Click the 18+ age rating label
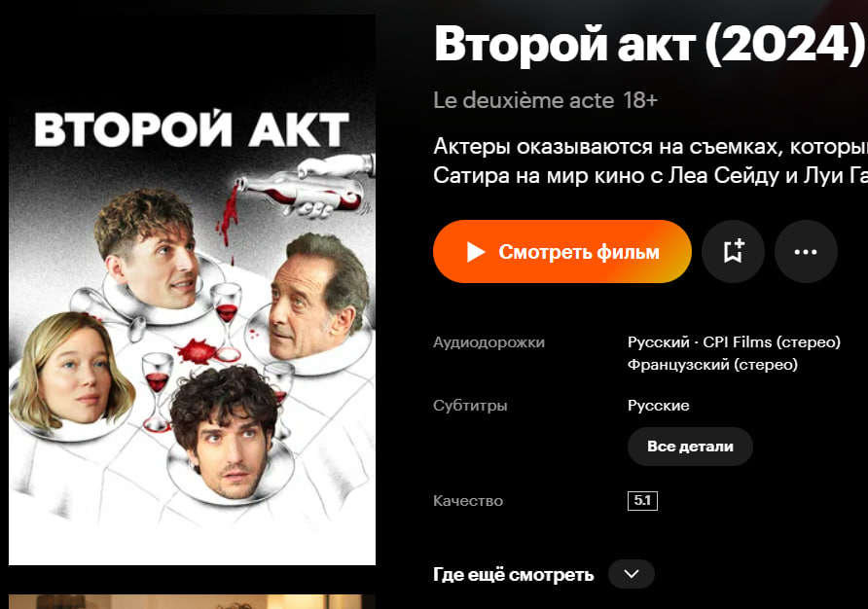Screen dimensions: 868x609 tap(640, 101)
